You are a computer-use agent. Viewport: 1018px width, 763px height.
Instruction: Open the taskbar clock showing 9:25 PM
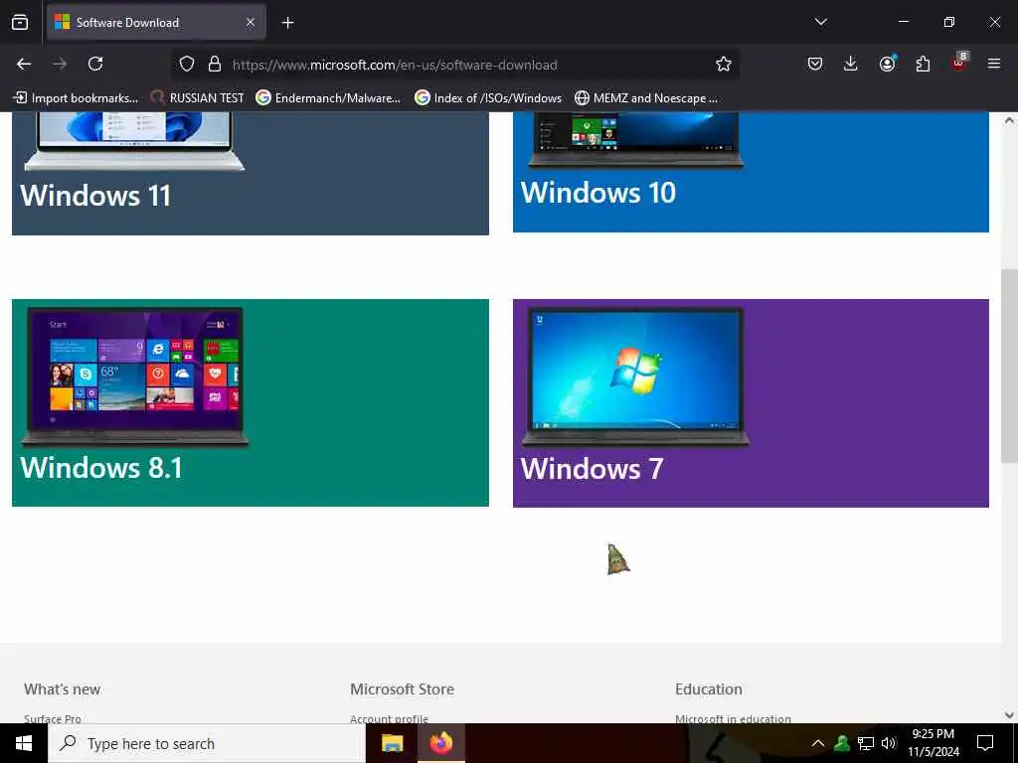click(933, 743)
